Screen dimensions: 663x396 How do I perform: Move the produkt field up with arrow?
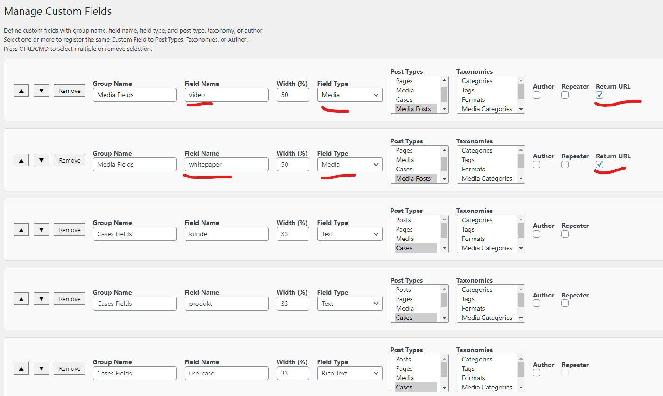pyautogui.click(x=21, y=299)
